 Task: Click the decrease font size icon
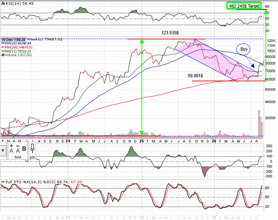pos(18,149)
